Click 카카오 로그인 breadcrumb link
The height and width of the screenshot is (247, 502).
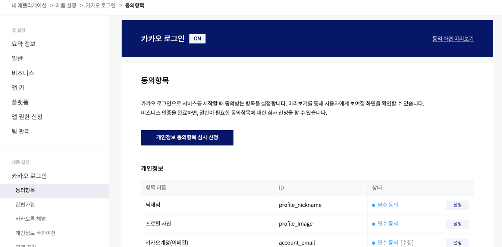pos(101,6)
